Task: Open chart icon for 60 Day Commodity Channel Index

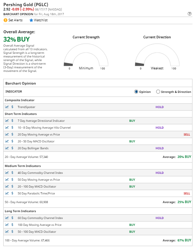Action: click(x=7, y=218)
